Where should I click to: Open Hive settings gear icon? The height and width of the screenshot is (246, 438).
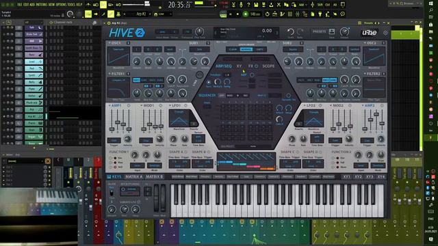[x=385, y=33]
